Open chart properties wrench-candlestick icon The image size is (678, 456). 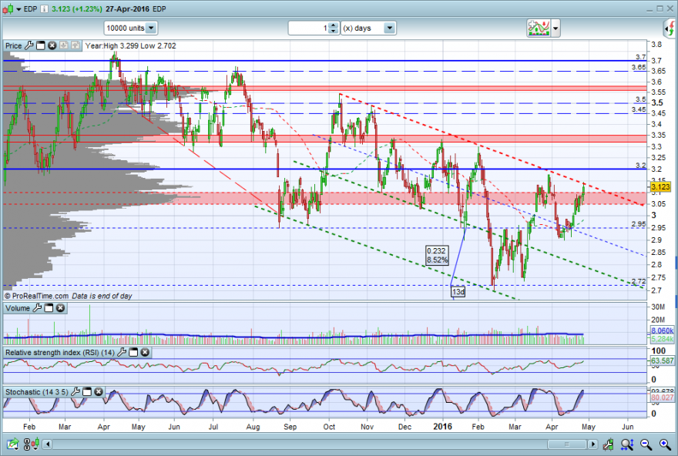[x=608, y=444]
